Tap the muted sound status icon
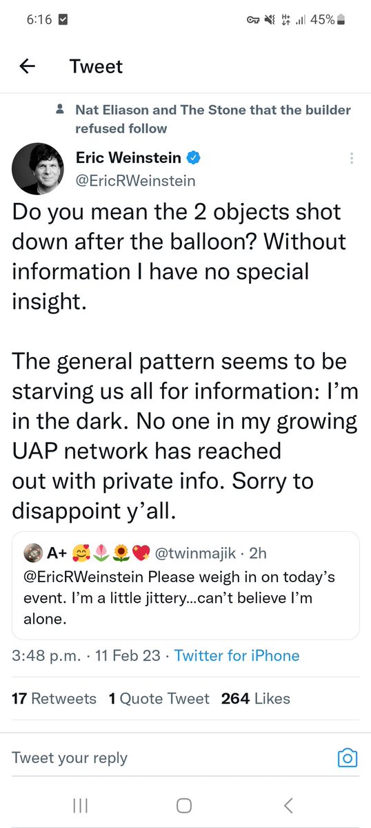 pyautogui.click(x=269, y=20)
